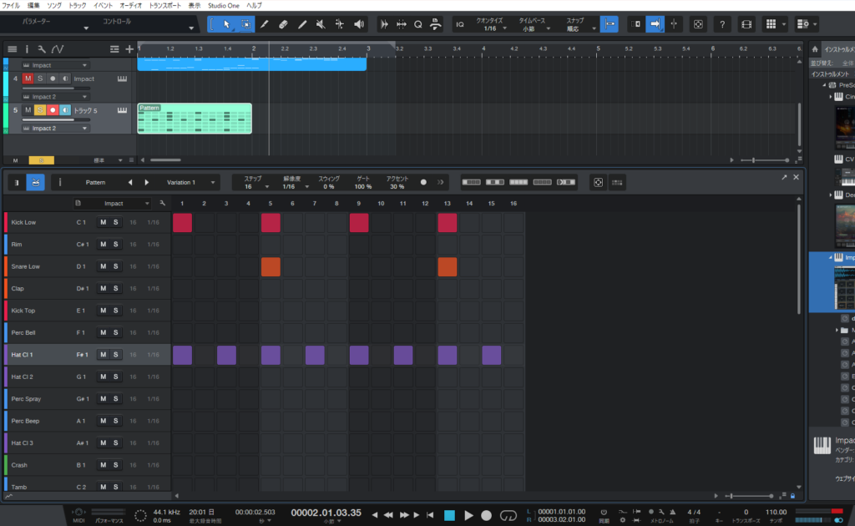Select the Arrow tool in the toolbar

226,23
